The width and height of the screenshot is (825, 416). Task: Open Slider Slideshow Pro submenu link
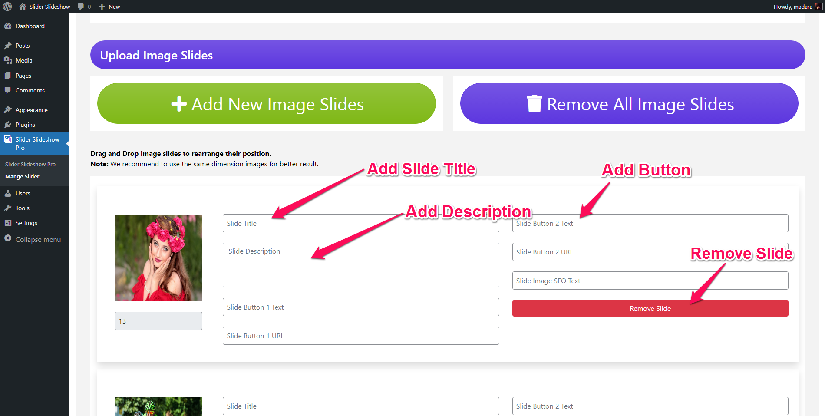click(x=30, y=164)
